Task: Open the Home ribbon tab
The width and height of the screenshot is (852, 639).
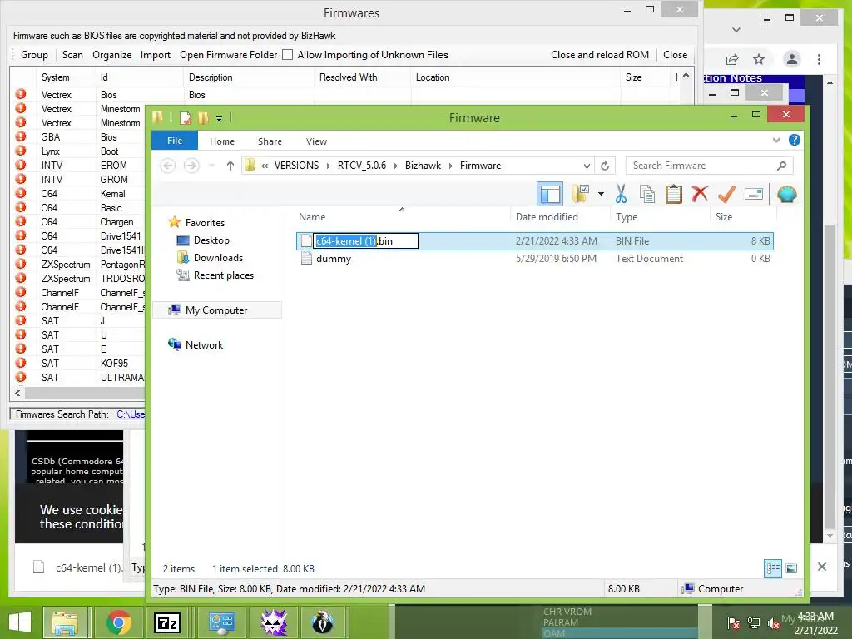Action: (x=221, y=141)
